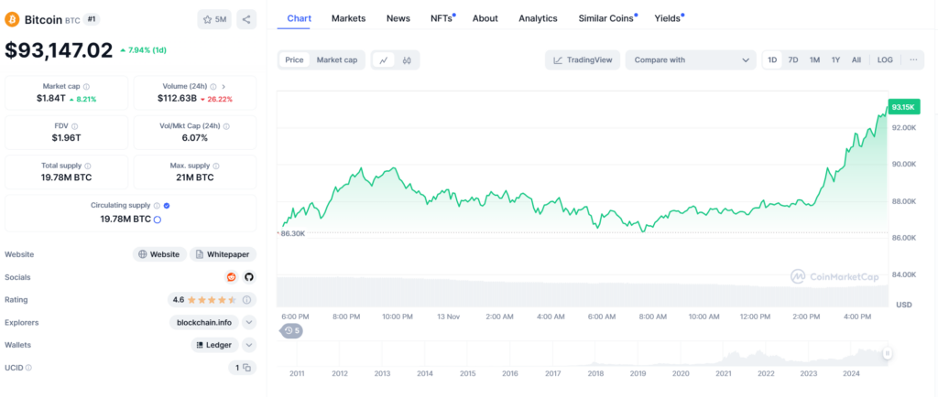
Task: Switch to the Similar Coins tab
Action: point(606,18)
